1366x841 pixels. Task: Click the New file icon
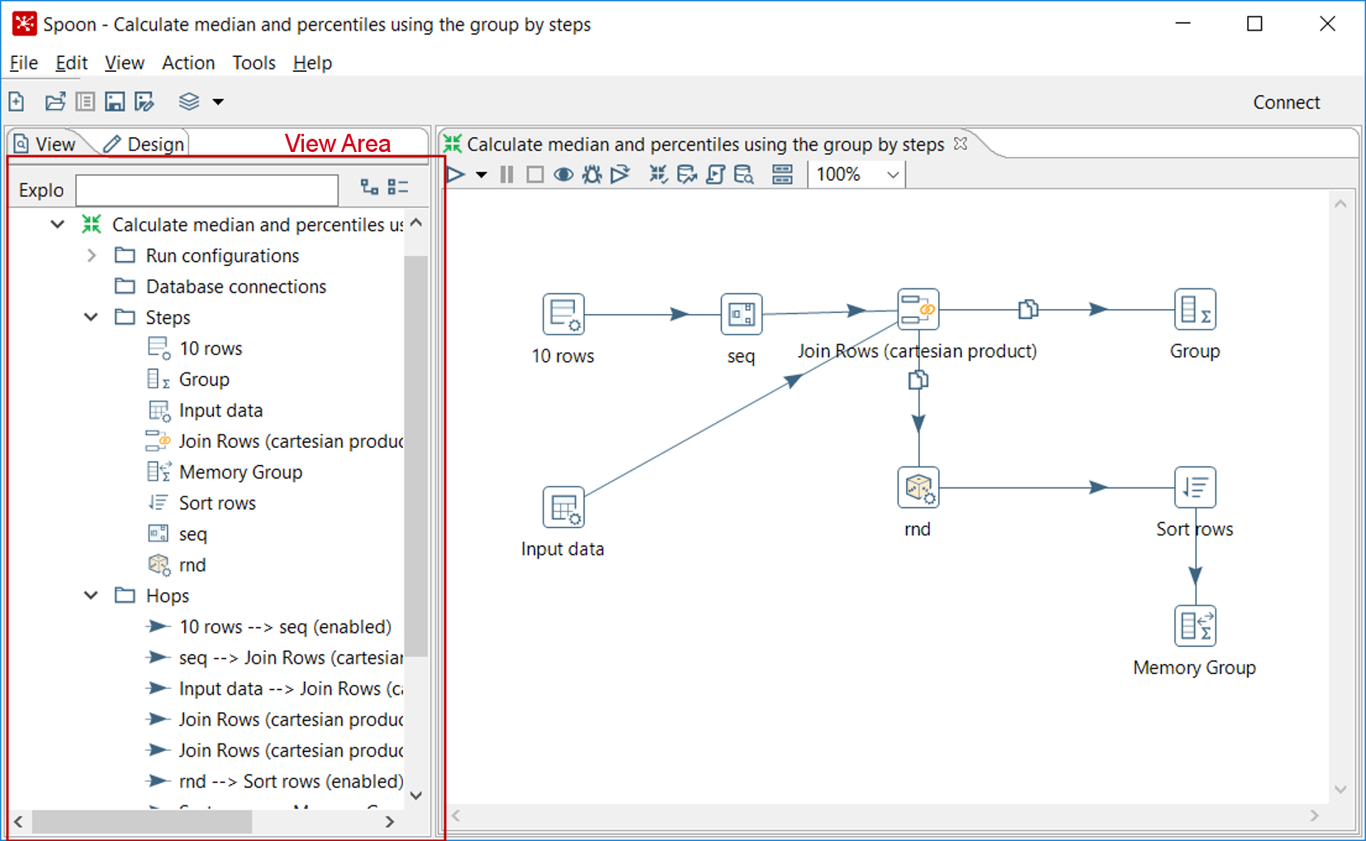click(17, 102)
